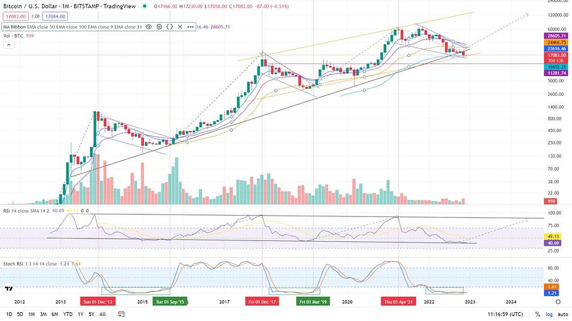Screen dimensions: 572x321
Task: Remove MA Ribbon indicator with X icon
Action: click(180, 27)
